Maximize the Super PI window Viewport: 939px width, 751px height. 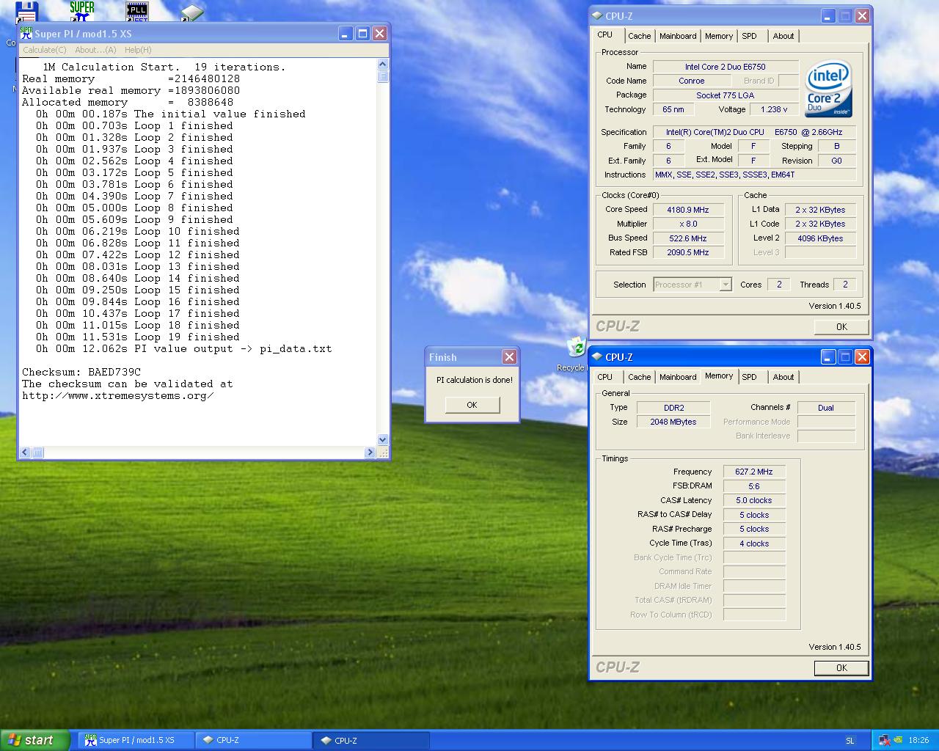tap(362, 34)
